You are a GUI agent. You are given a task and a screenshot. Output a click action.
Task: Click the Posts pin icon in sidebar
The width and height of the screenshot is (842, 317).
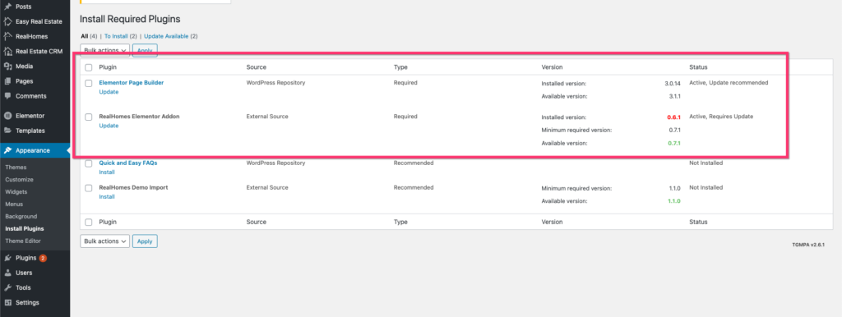(7, 7)
